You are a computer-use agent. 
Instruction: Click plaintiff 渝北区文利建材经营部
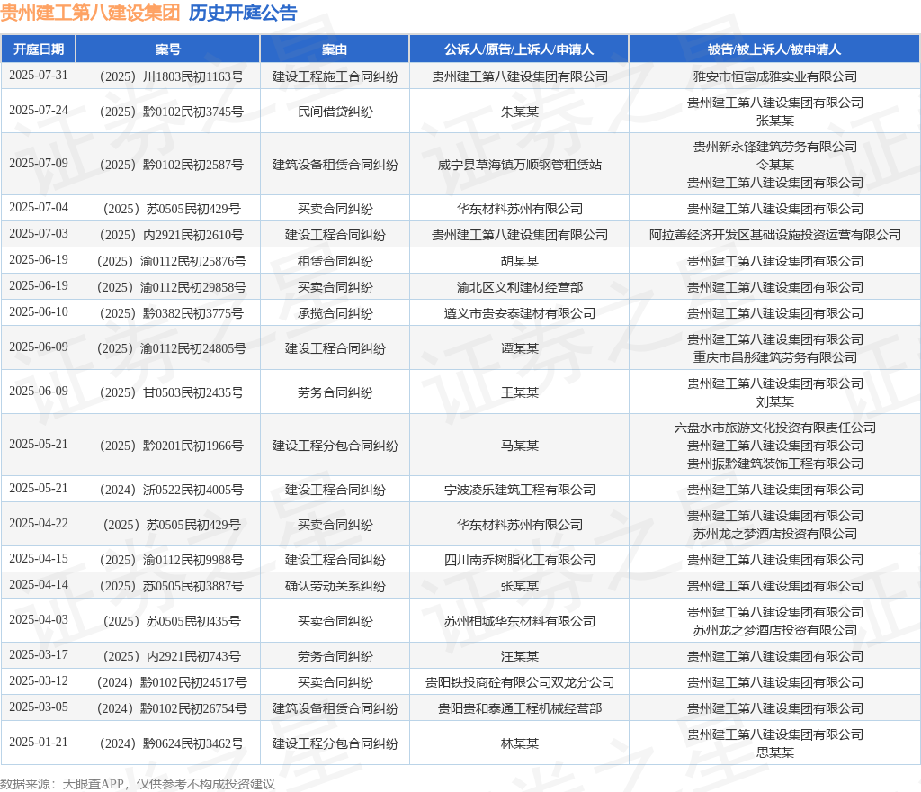(x=519, y=287)
